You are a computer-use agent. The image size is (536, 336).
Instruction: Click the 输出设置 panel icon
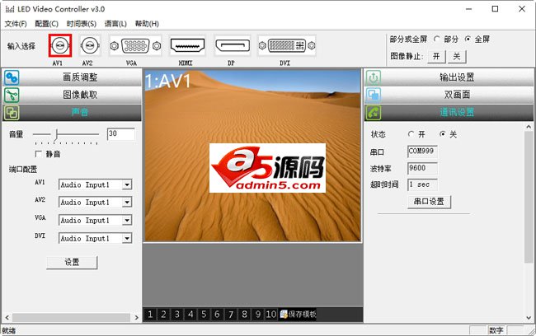point(373,77)
